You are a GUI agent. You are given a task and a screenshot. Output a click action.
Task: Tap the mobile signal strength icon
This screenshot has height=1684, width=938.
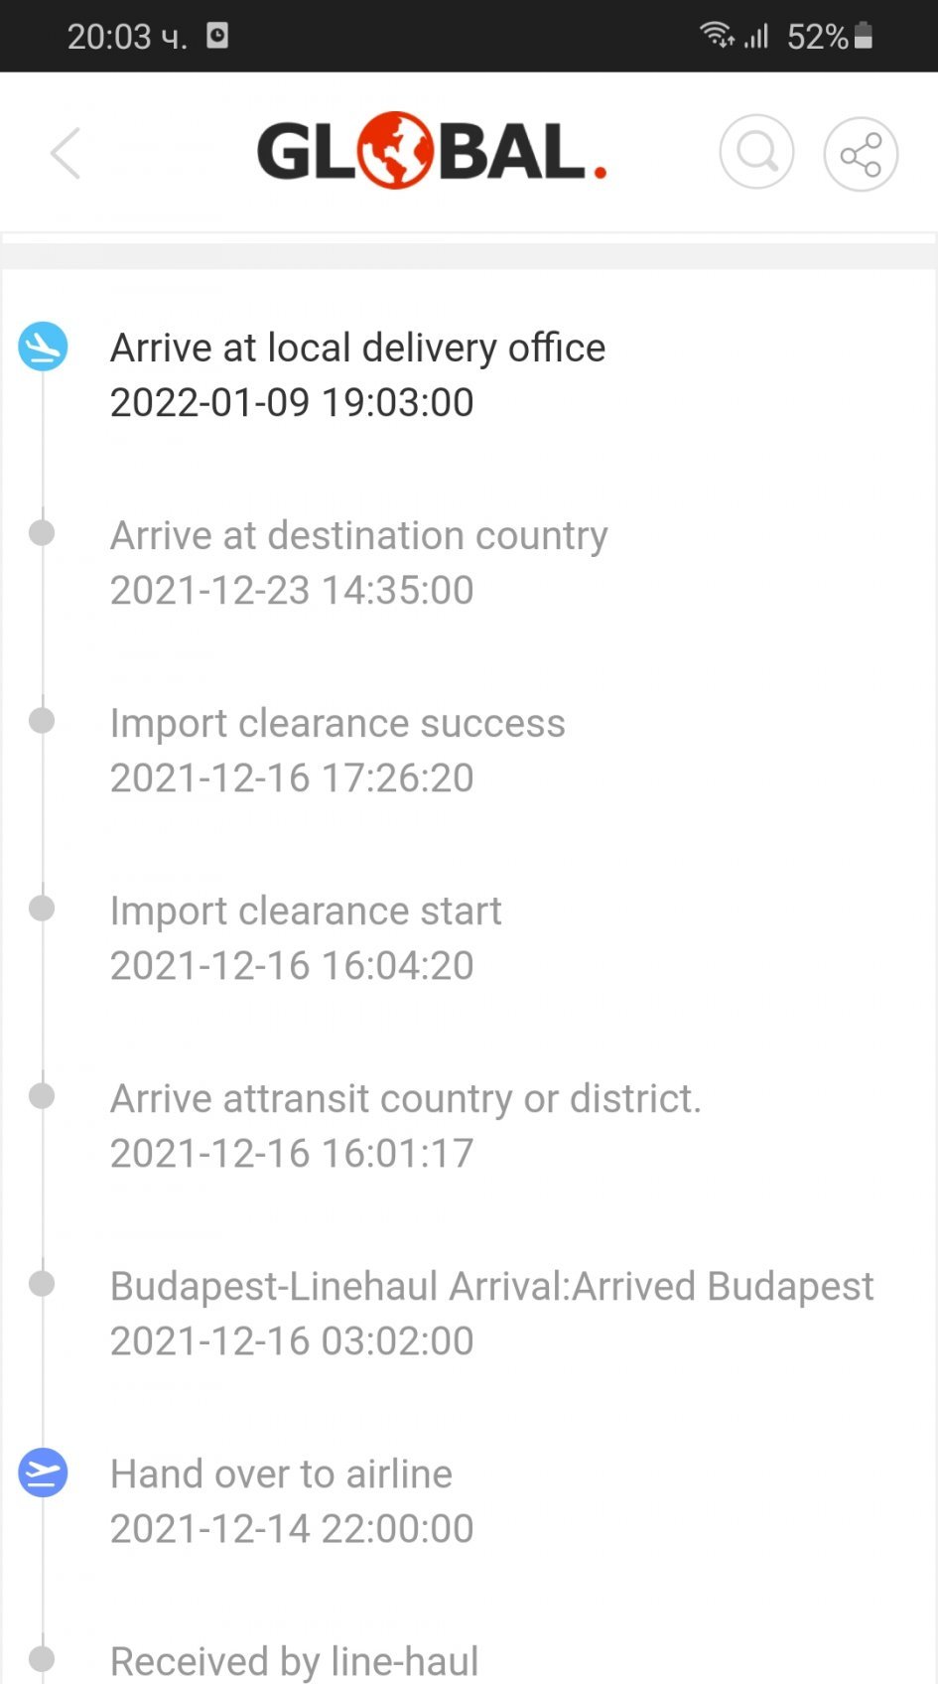(x=757, y=37)
